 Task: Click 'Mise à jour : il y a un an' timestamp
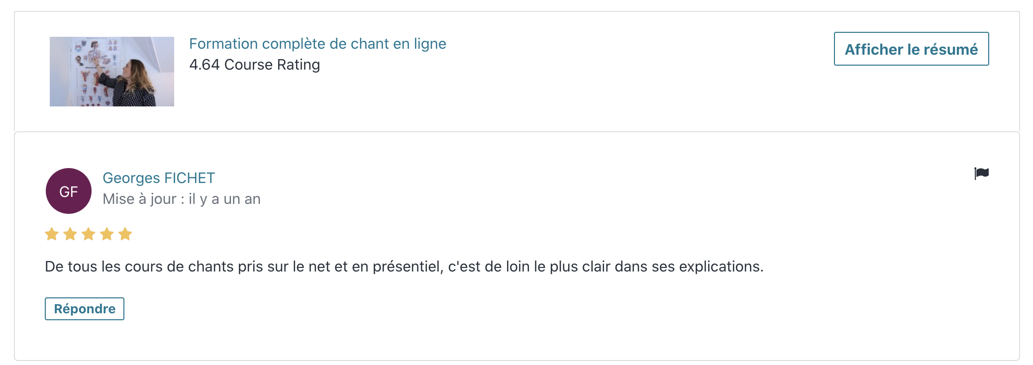[182, 199]
